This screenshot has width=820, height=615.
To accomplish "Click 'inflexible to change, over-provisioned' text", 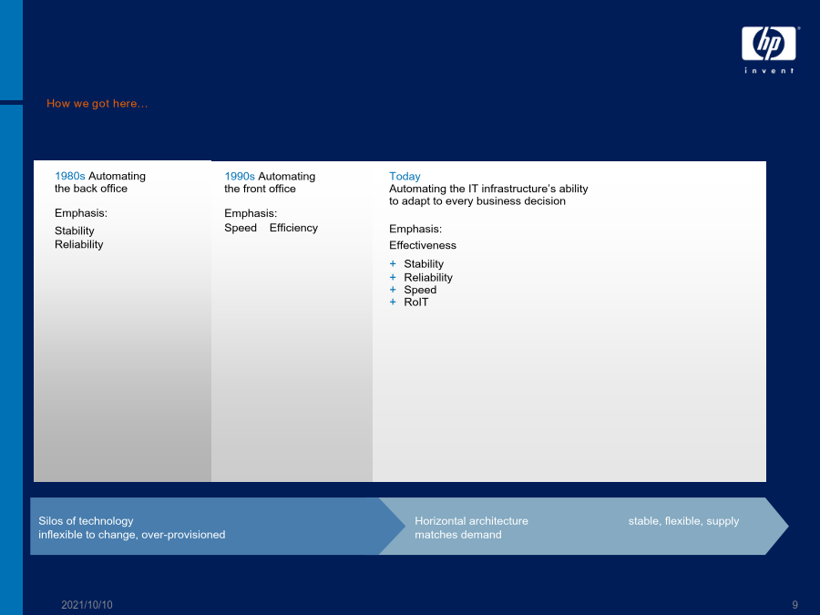I will [x=132, y=535].
